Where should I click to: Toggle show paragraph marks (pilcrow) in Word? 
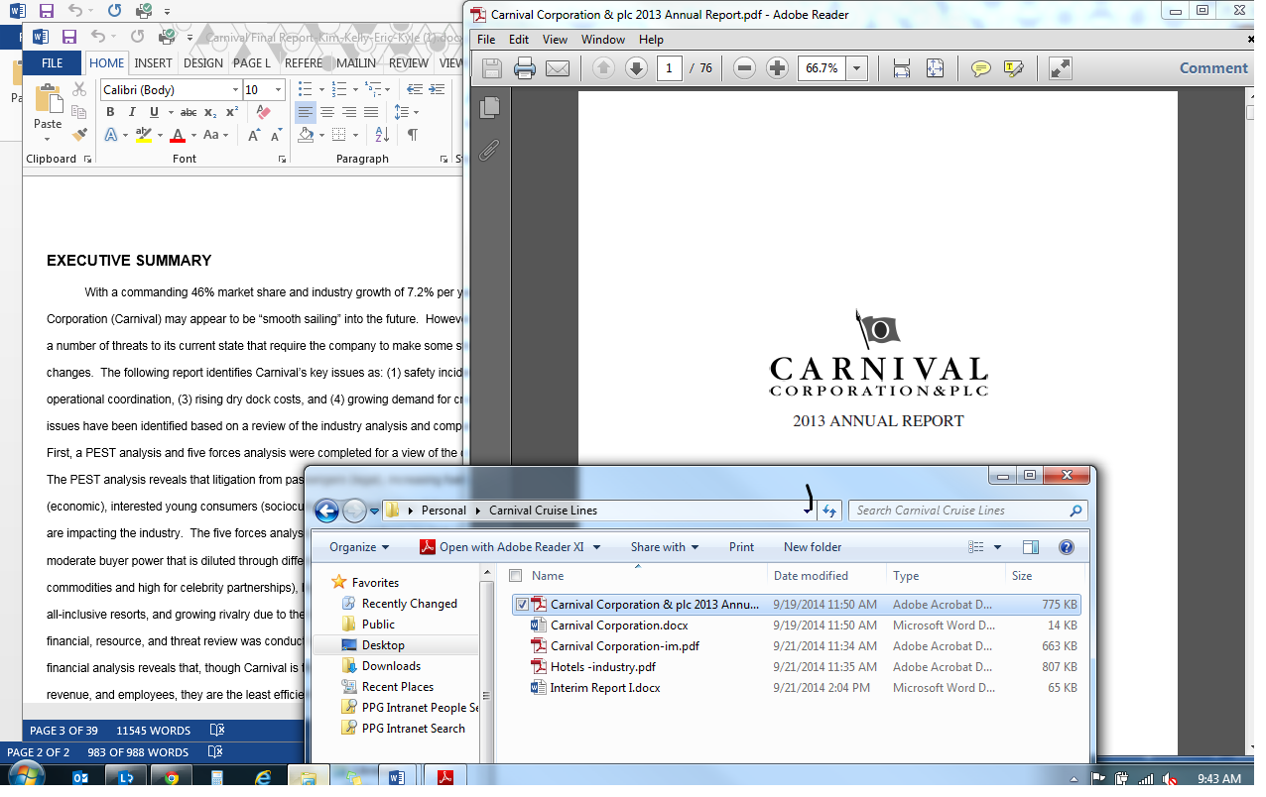pyautogui.click(x=412, y=134)
